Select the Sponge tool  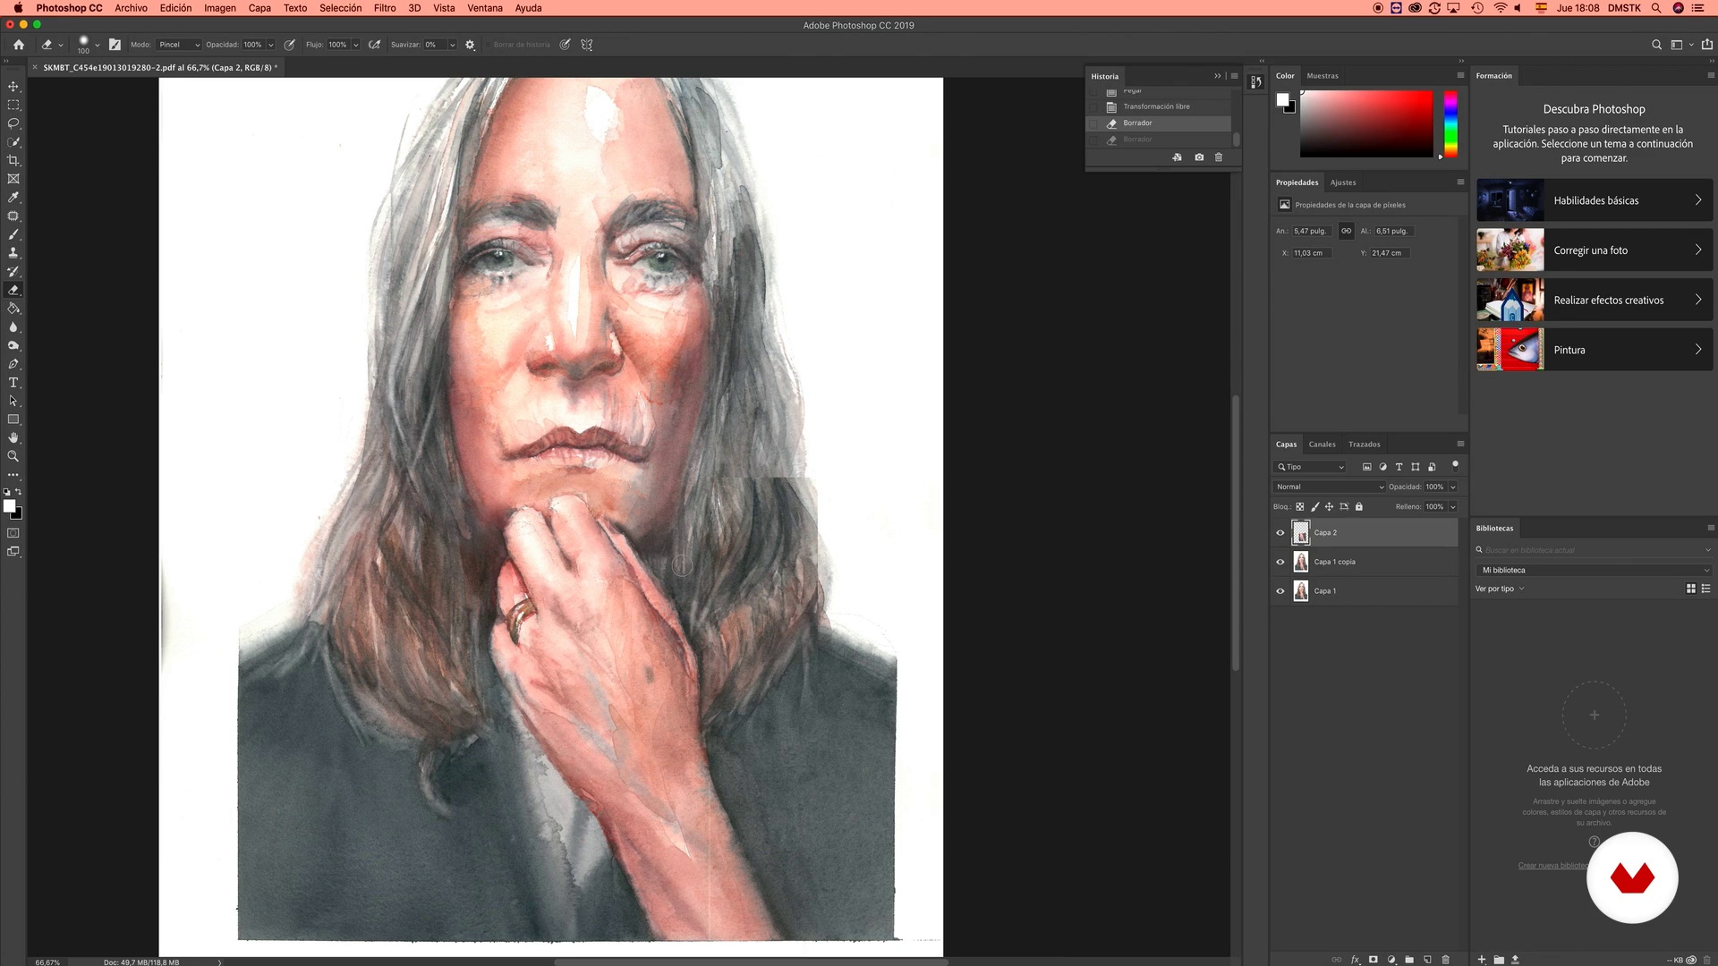13,345
